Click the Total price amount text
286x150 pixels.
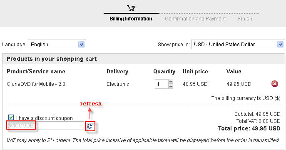(x=249, y=128)
